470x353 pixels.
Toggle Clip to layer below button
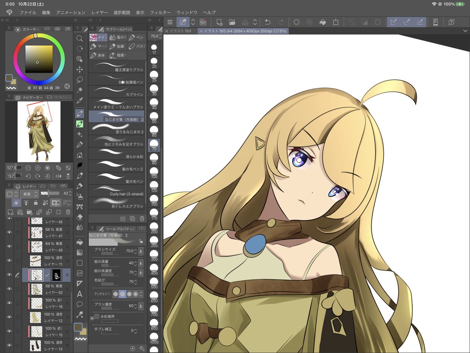[16, 203]
